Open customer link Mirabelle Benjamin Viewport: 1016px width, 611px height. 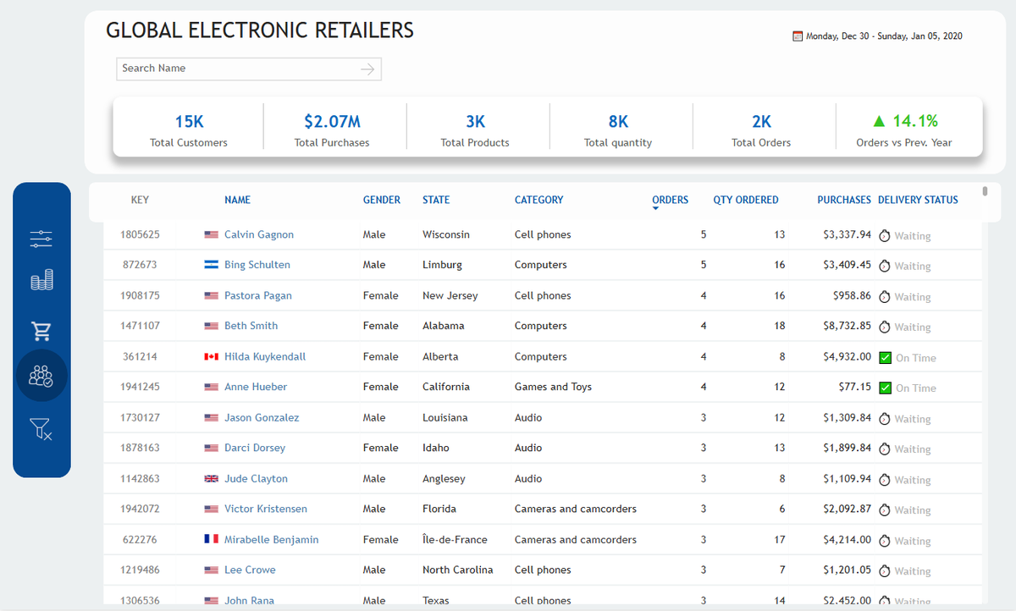272,539
